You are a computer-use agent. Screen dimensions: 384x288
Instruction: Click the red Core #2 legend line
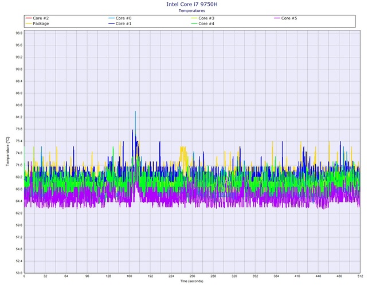(29, 18)
